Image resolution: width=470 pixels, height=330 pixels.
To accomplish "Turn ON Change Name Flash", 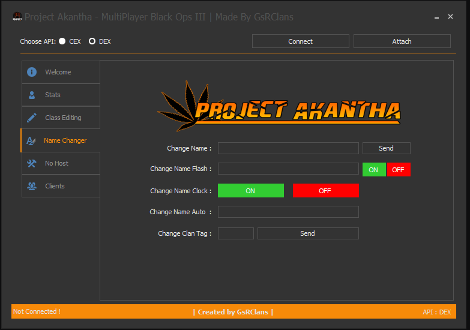I will 374,170.
